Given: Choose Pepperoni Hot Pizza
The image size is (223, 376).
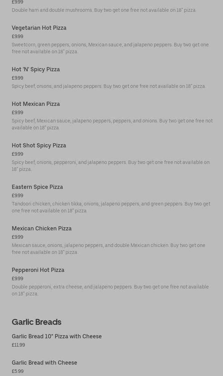Looking at the screenshot, I should coord(38,270).
